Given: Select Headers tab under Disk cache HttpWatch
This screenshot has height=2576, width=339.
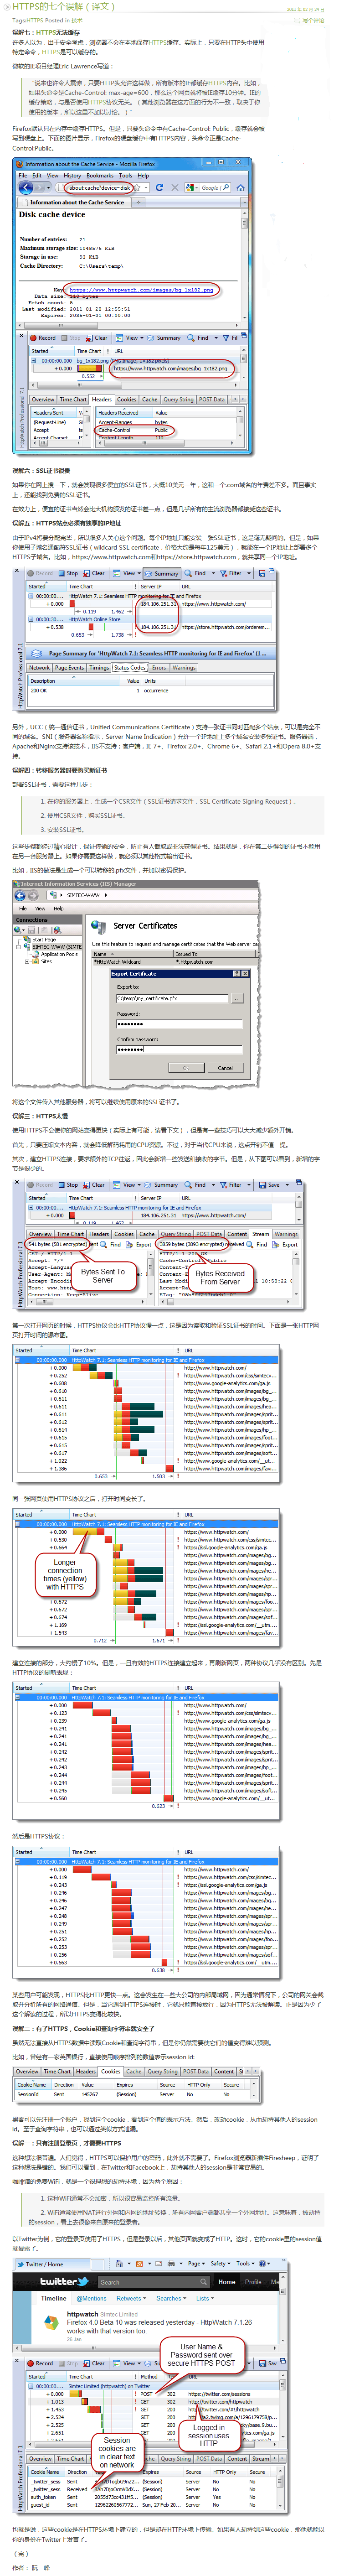Looking at the screenshot, I should click(x=102, y=399).
